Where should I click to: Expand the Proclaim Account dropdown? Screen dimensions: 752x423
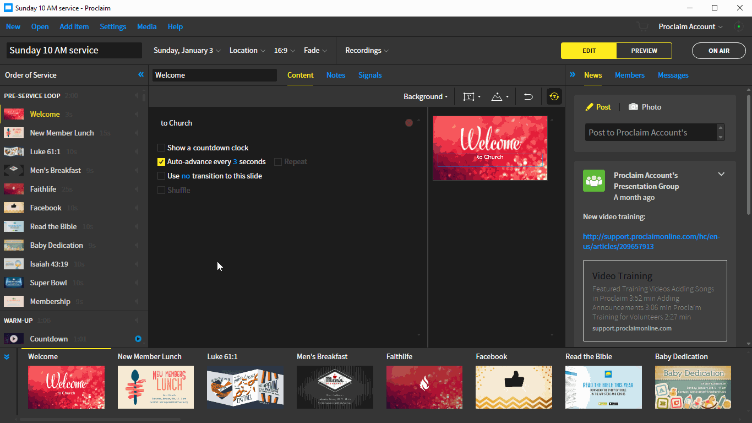click(691, 26)
